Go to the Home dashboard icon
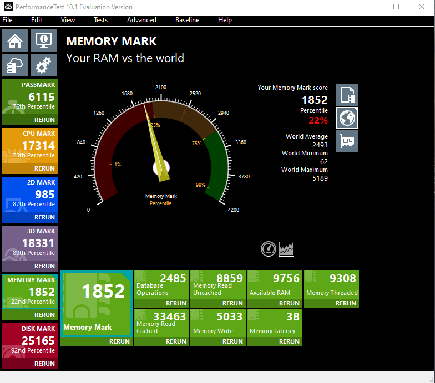 point(16,40)
